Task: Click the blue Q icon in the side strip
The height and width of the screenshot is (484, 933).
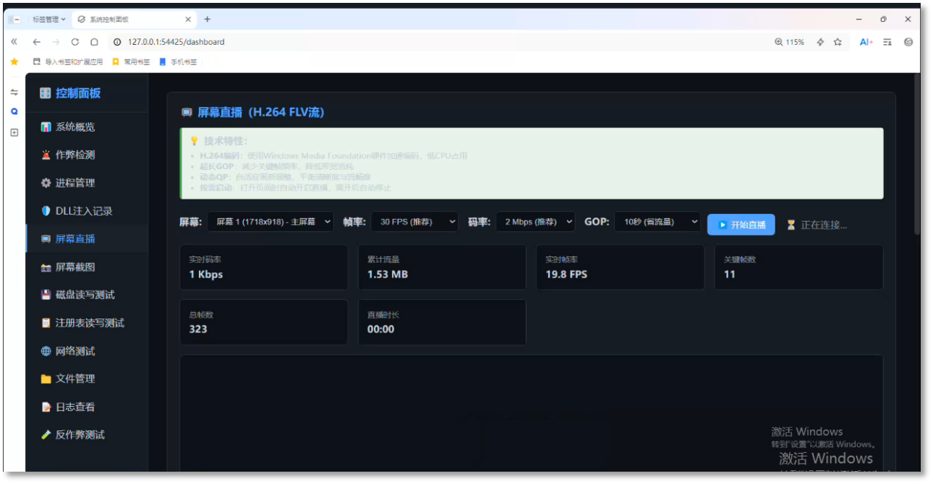Action: coord(14,112)
